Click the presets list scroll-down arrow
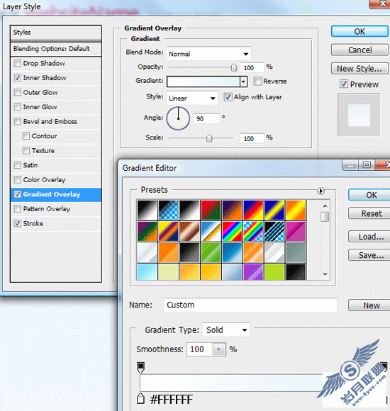The width and height of the screenshot is (390, 411). [x=325, y=274]
